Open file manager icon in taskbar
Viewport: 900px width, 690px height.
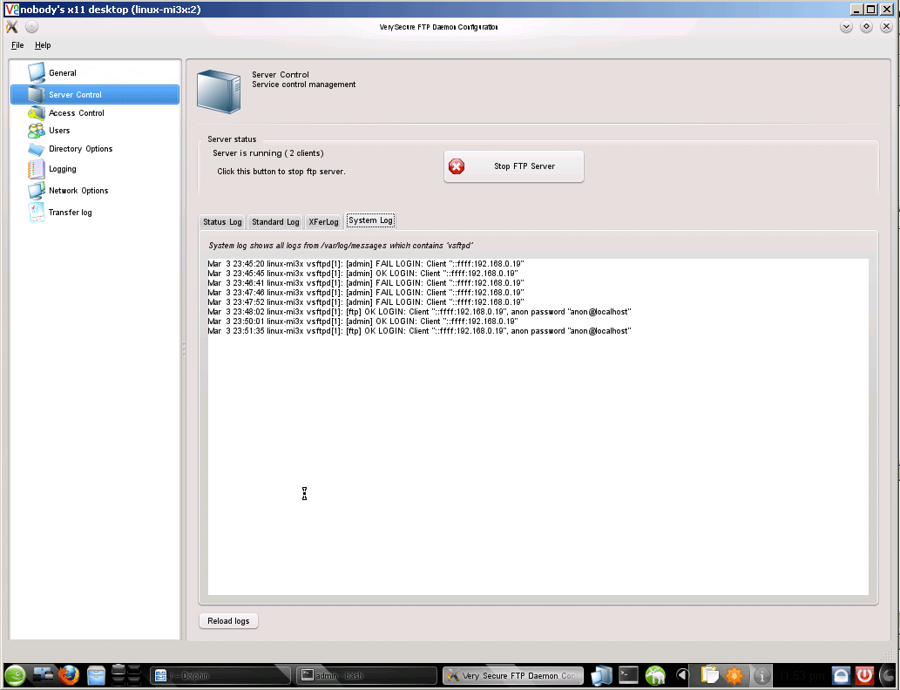tap(96, 676)
